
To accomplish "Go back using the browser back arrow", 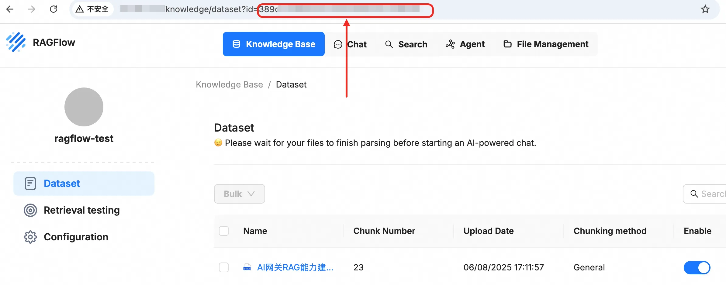I will (10, 9).
